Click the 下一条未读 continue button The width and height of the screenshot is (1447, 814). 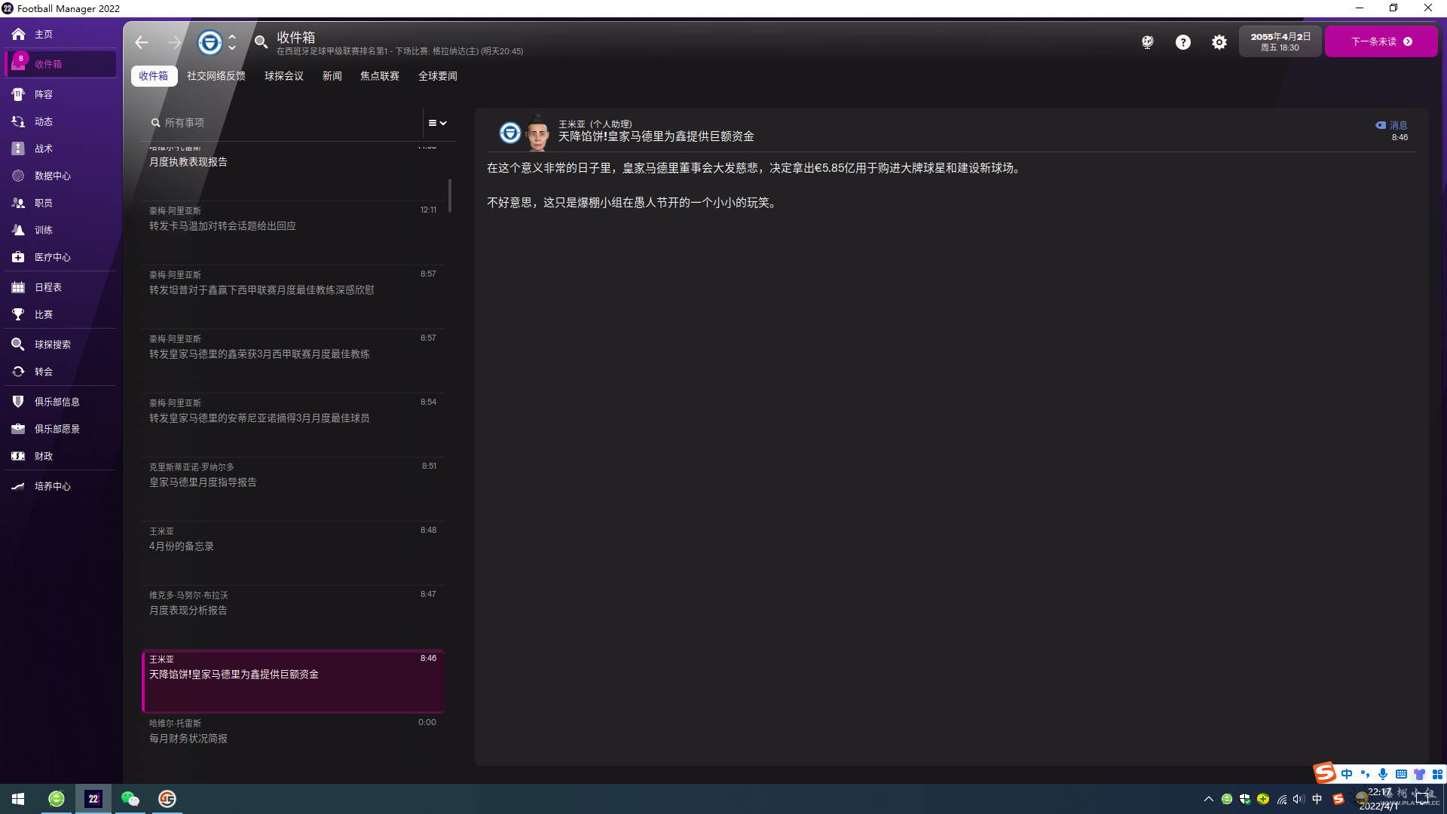[x=1381, y=41]
